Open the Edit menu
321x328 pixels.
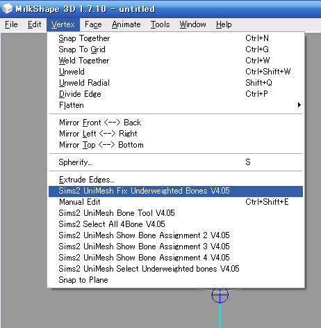tap(34, 24)
